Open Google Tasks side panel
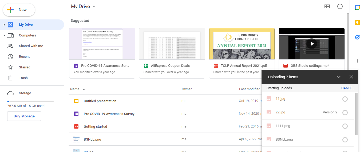This screenshot has height=152, width=364. tap(357, 38)
